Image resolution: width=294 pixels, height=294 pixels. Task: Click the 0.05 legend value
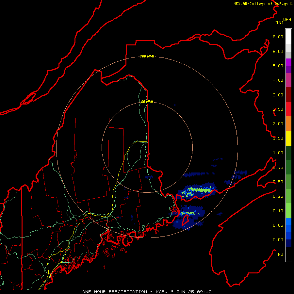[x=278, y=225]
